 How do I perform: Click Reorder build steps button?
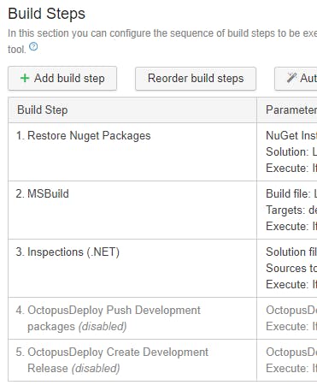point(196,79)
